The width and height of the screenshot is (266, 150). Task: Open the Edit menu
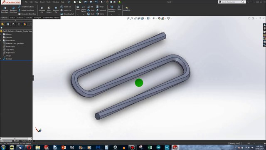[31, 2]
